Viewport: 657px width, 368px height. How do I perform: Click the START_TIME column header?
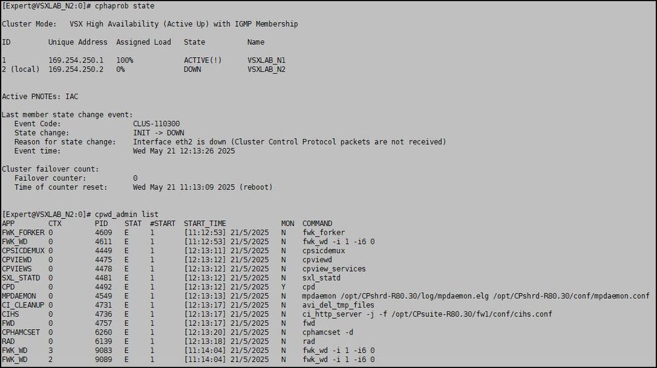pos(205,223)
